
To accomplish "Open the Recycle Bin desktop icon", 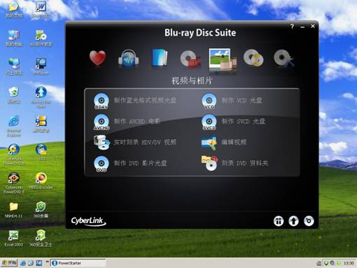I will click(14, 95).
